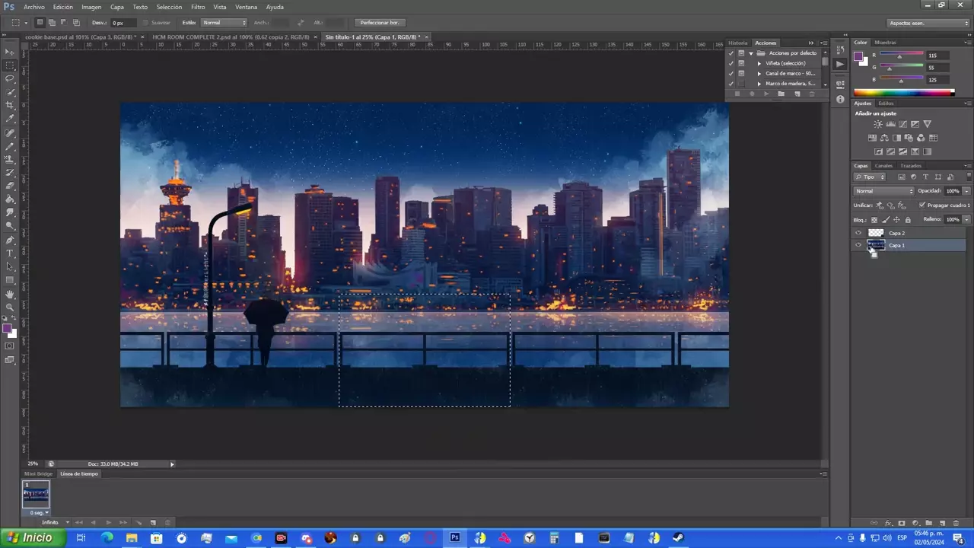The width and height of the screenshot is (974, 548).
Task: Select the Move tool
Action: 10,52
